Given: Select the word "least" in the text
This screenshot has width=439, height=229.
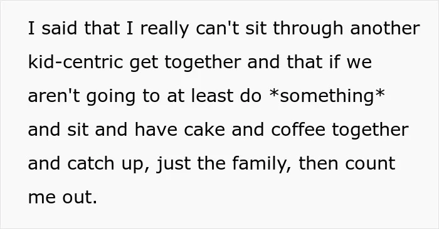Looking at the screenshot, I should click(212, 96).
